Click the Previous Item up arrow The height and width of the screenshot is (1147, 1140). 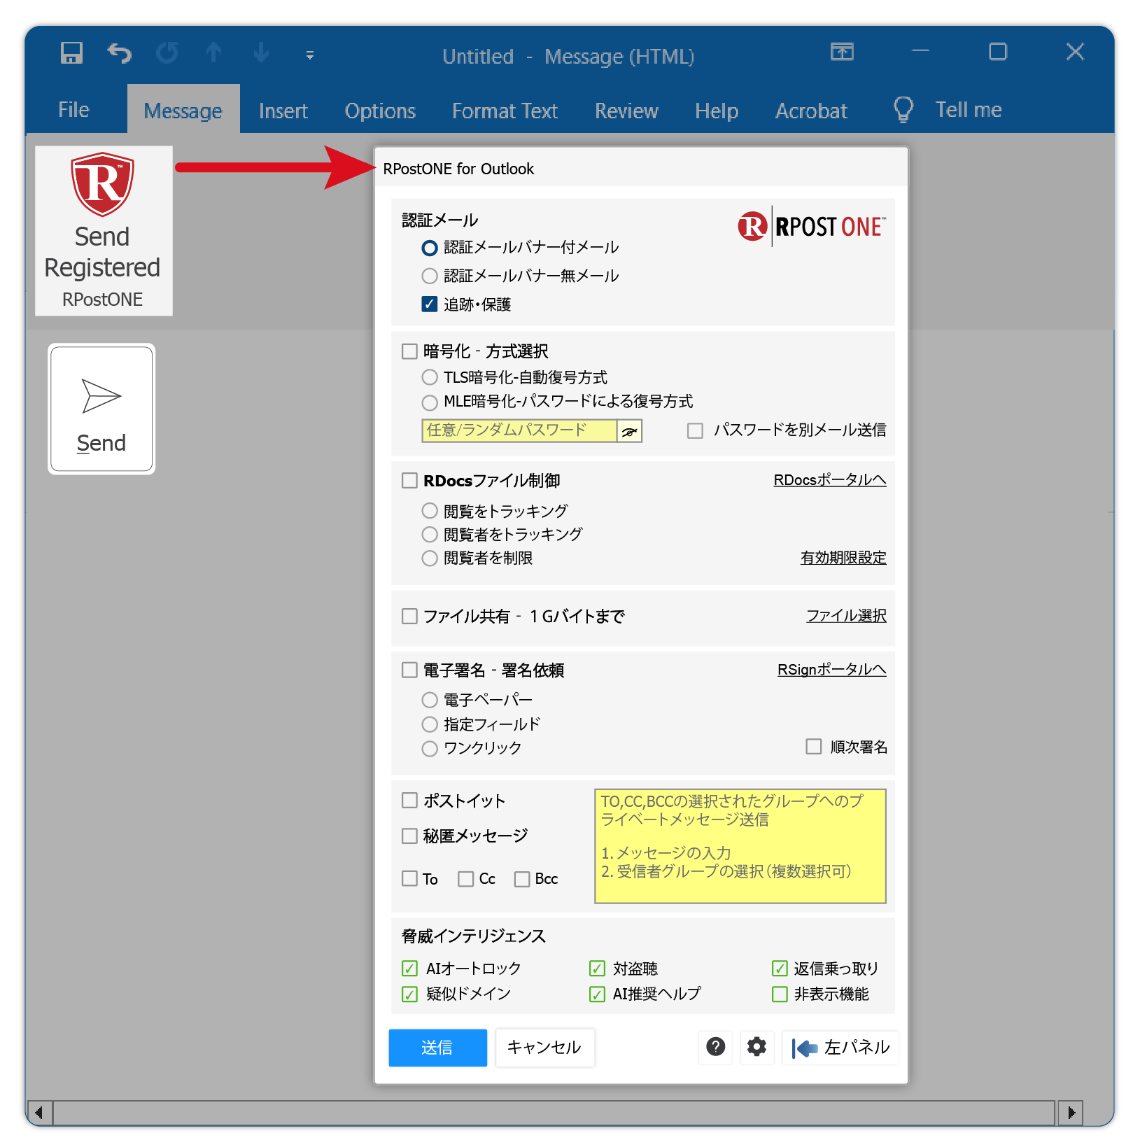coord(214,52)
